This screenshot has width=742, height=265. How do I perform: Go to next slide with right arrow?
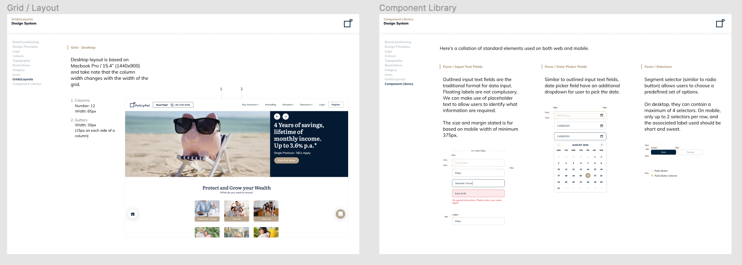tap(286, 117)
